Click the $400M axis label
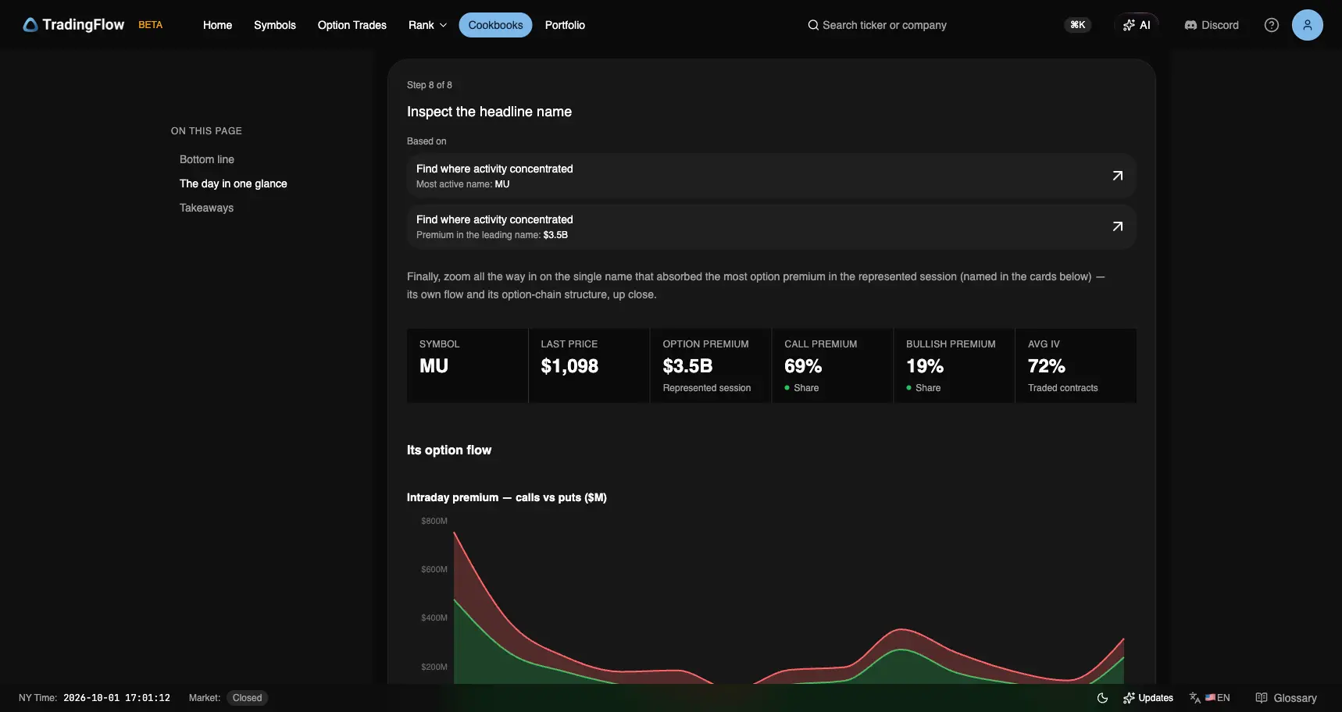 [434, 618]
